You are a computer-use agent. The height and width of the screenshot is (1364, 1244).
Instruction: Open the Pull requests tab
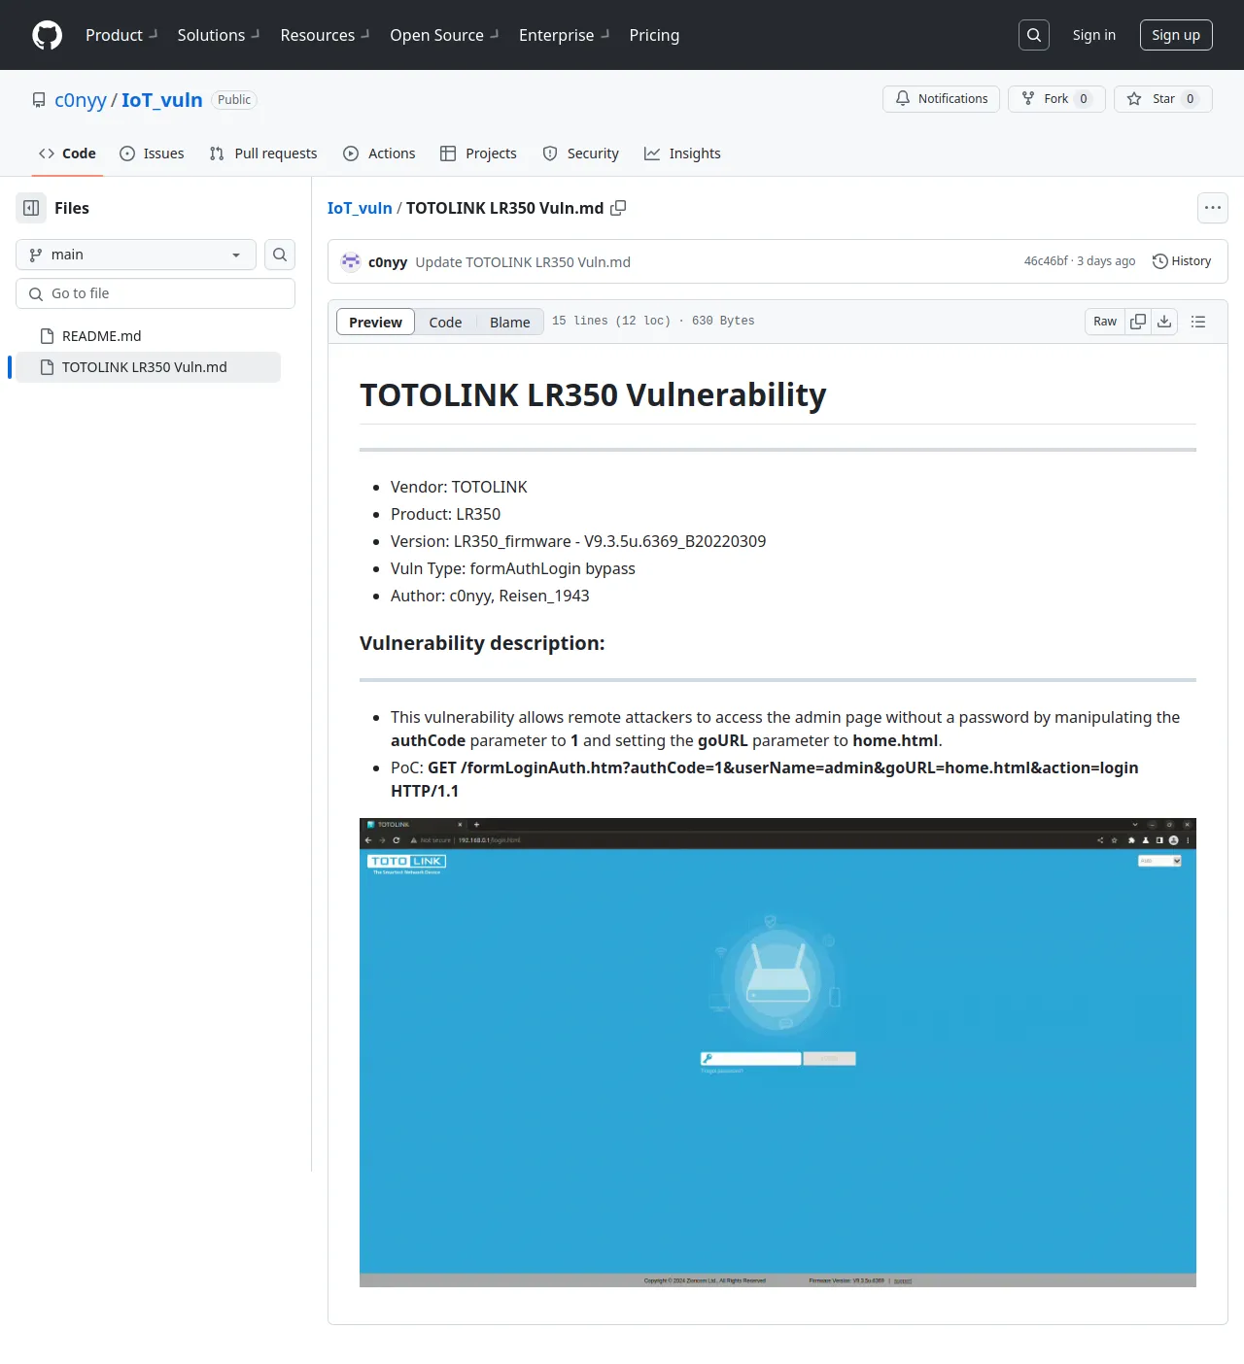[x=263, y=153]
